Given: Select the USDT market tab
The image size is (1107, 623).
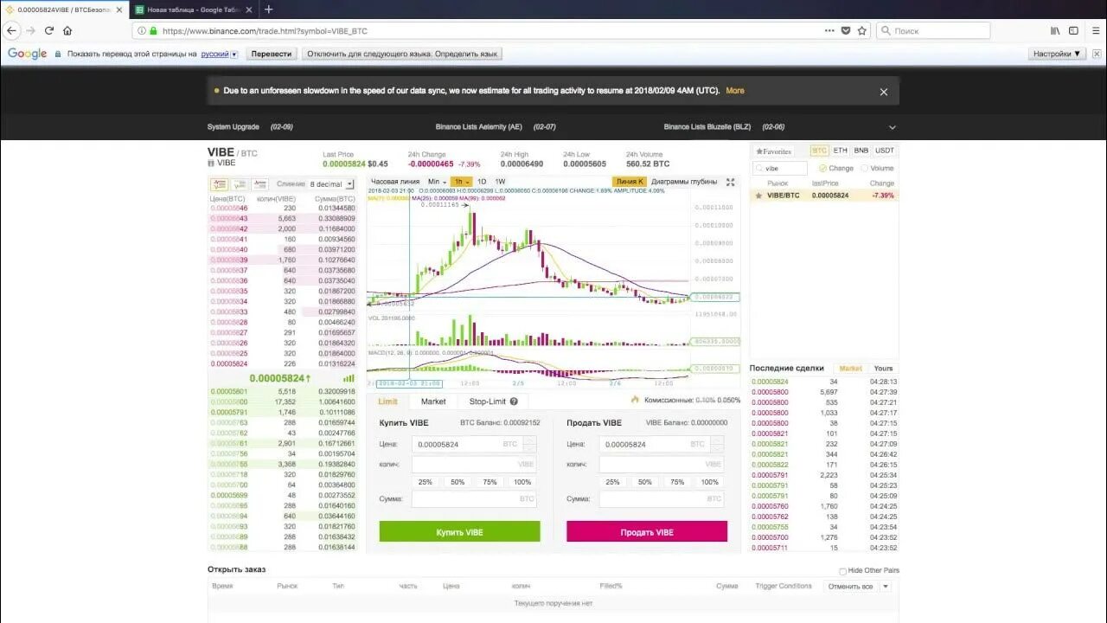Looking at the screenshot, I should tap(885, 151).
